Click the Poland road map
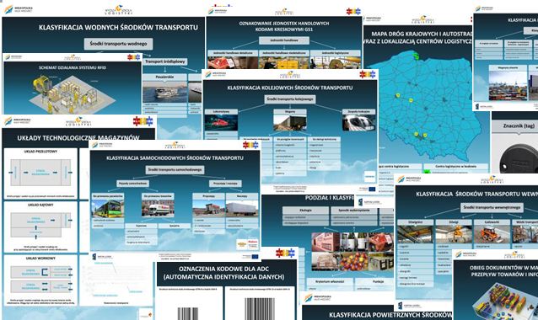This screenshot has height=320, width=538. point(426,106)
